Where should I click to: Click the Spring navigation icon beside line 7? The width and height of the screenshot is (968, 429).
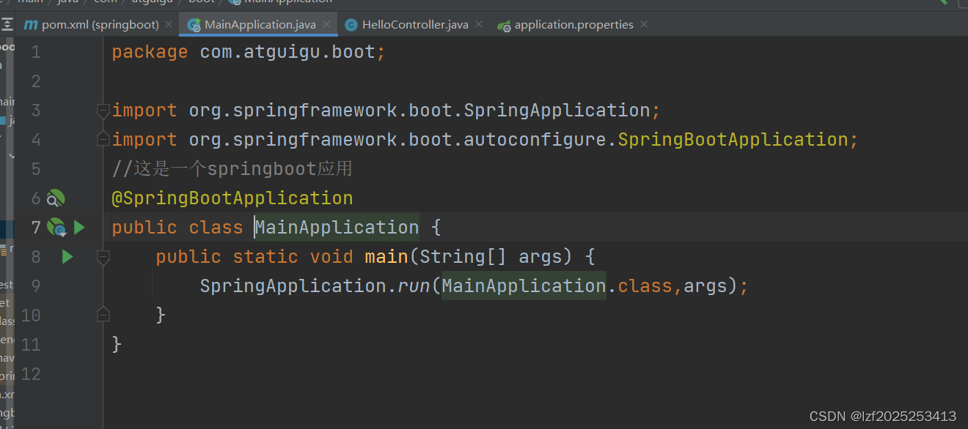pyautogui.click(x=56, y=227)
